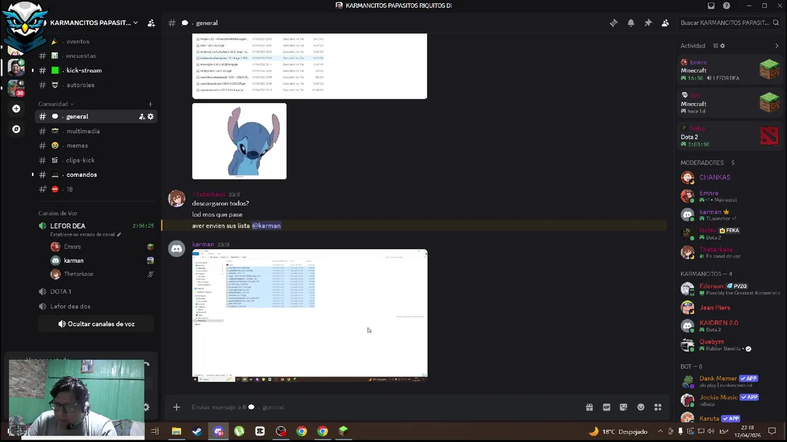This screenshot has height=442, width=787.
Task: Select Jean Piers in member list
Action: point(730,308)
